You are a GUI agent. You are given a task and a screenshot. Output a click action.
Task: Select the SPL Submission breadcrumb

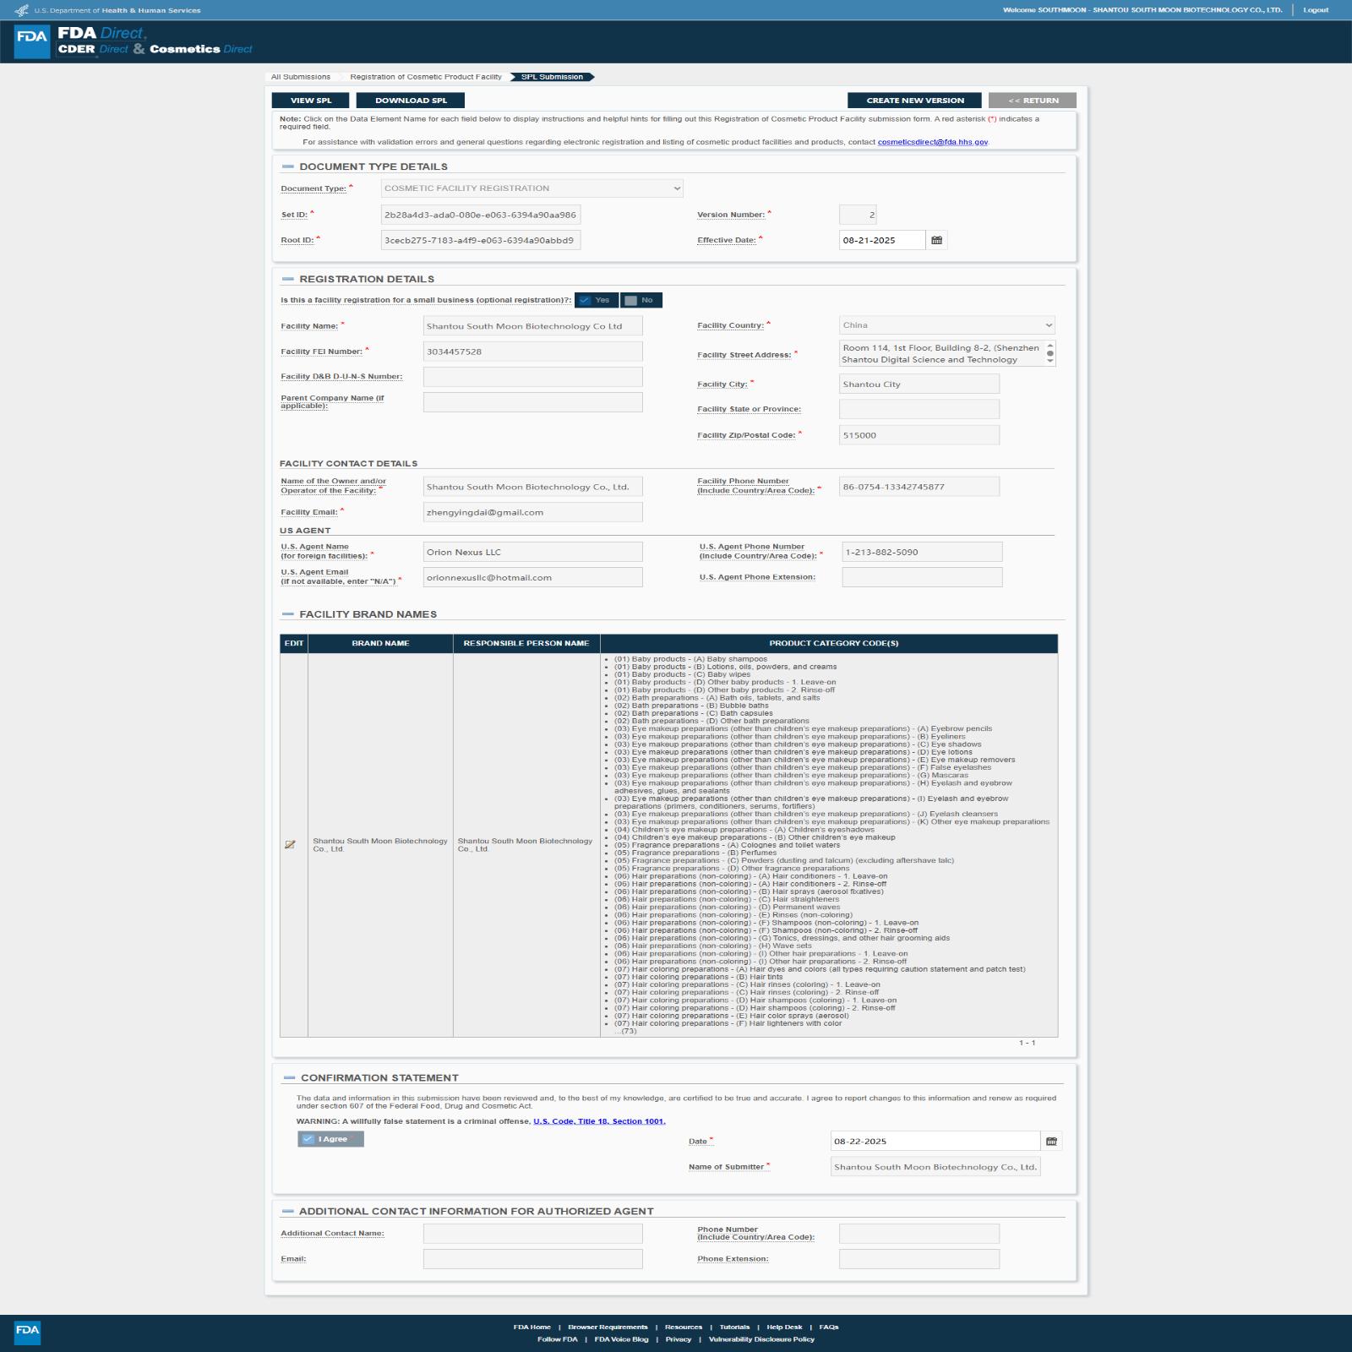coord(552,77)
